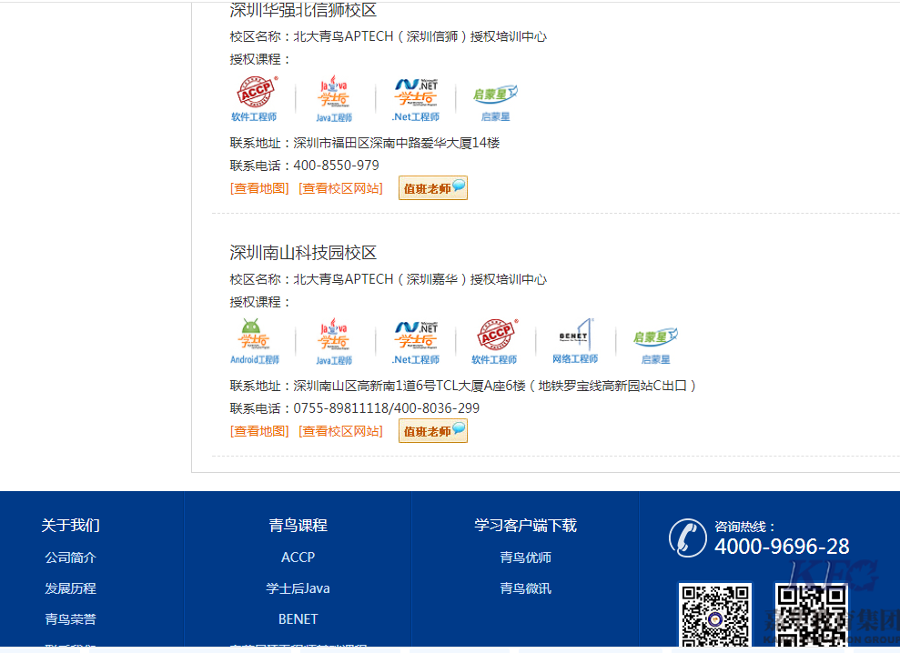Open 青鸟荣誉 footer link
Viewport: 900px width, 653px height.
[71, 619]
